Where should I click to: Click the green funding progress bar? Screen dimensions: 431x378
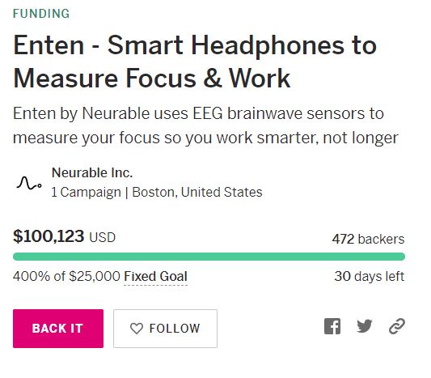tap(209, 257)
